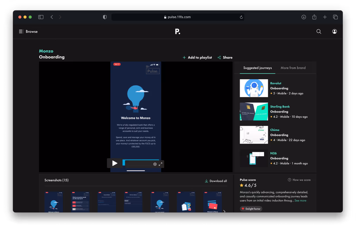Click the Pulse "P." logo

178,32
